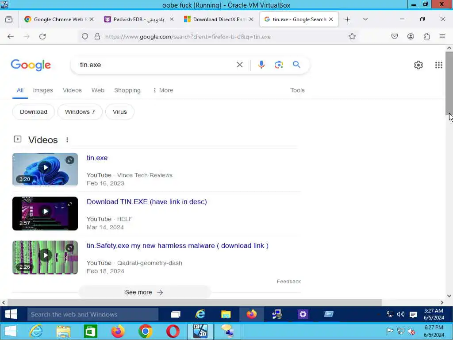The width and height of the screenshot is (453, 340).
Task: Start voice search with the microphone icon
Action: [x=261, y=65]
